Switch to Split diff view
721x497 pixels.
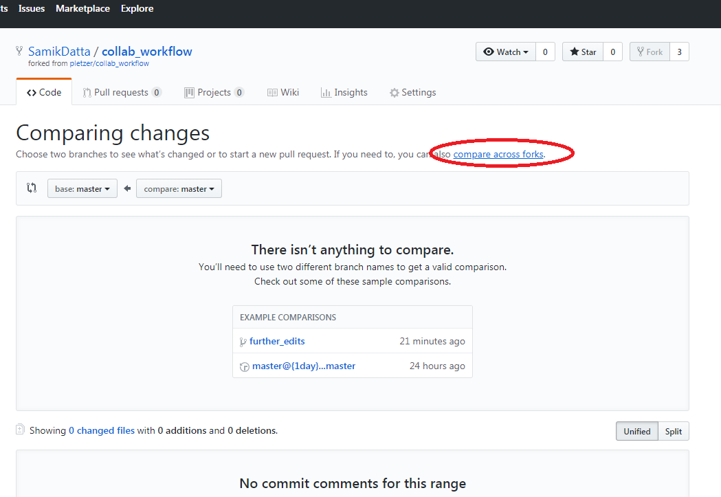673,431
